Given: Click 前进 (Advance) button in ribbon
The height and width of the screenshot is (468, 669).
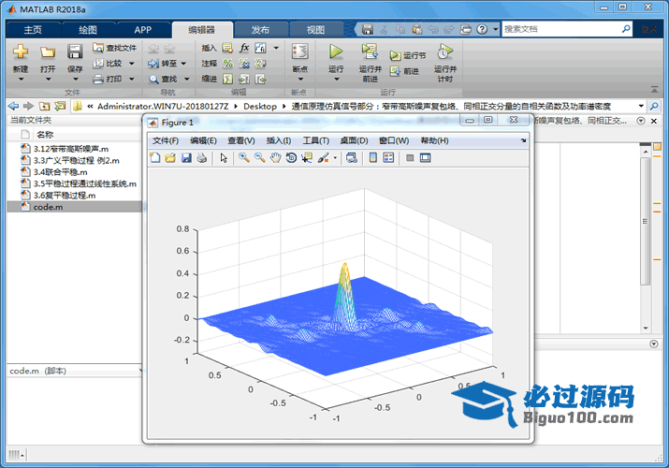Looking at the screenshot, I should coord(404,71).
